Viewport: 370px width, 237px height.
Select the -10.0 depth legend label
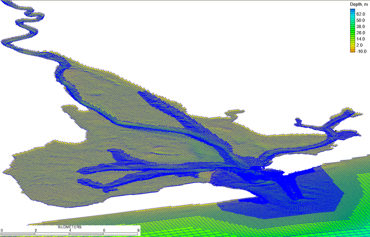click(361, 51)
